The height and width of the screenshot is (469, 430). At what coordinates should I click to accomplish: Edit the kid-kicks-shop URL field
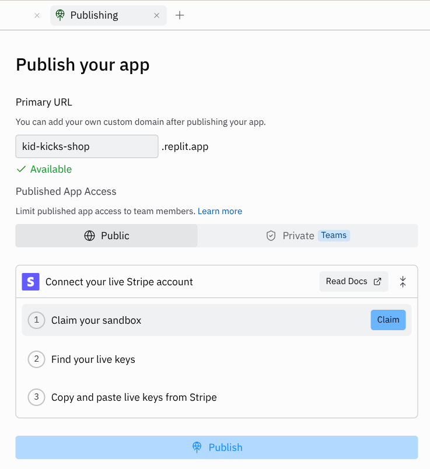click(x=87, y=146)
